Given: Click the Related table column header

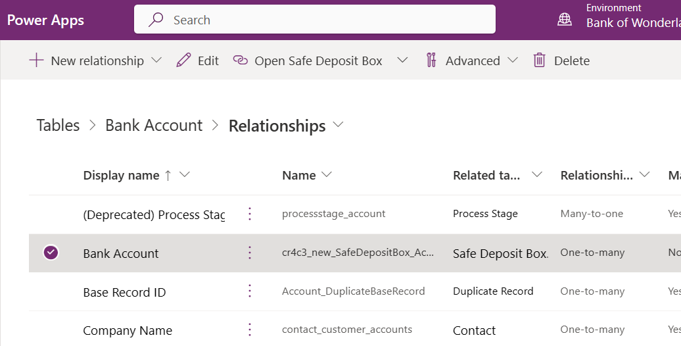Looking at the screenshot, I should [486, 175].
